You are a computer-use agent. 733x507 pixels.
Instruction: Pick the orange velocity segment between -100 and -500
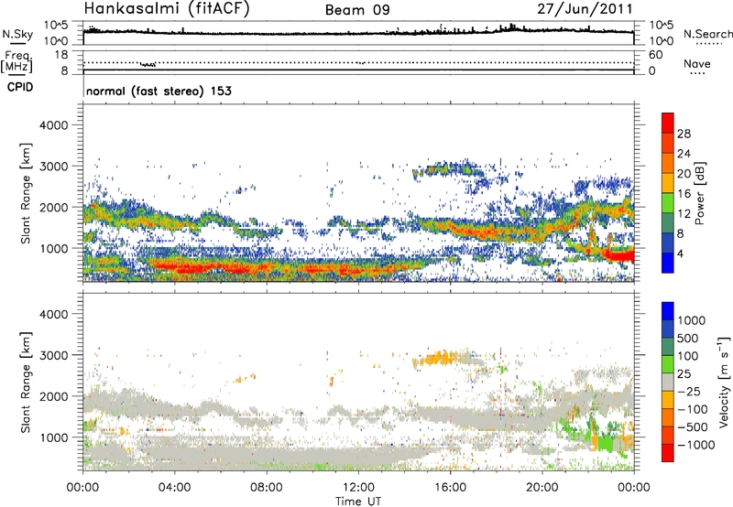pyautogui.click(x=668, y=417)
